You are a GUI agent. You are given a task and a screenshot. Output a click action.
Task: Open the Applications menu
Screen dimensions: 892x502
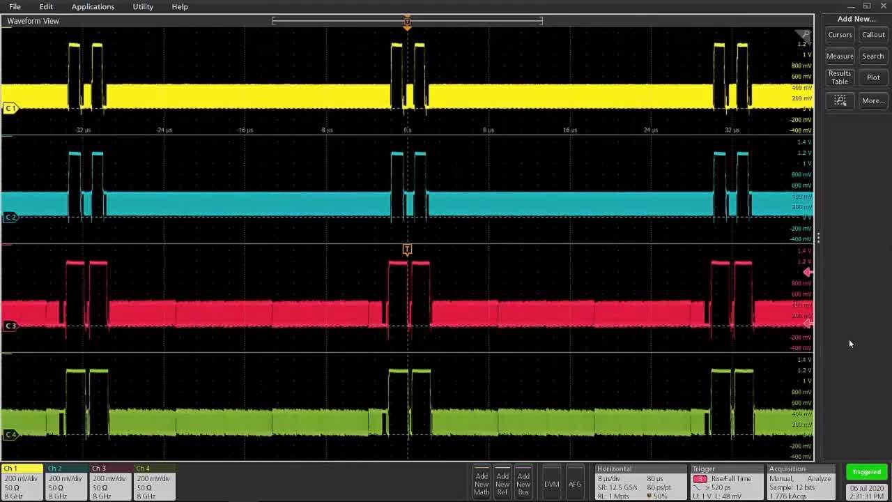pyautogui.click(x=93, y=6)
